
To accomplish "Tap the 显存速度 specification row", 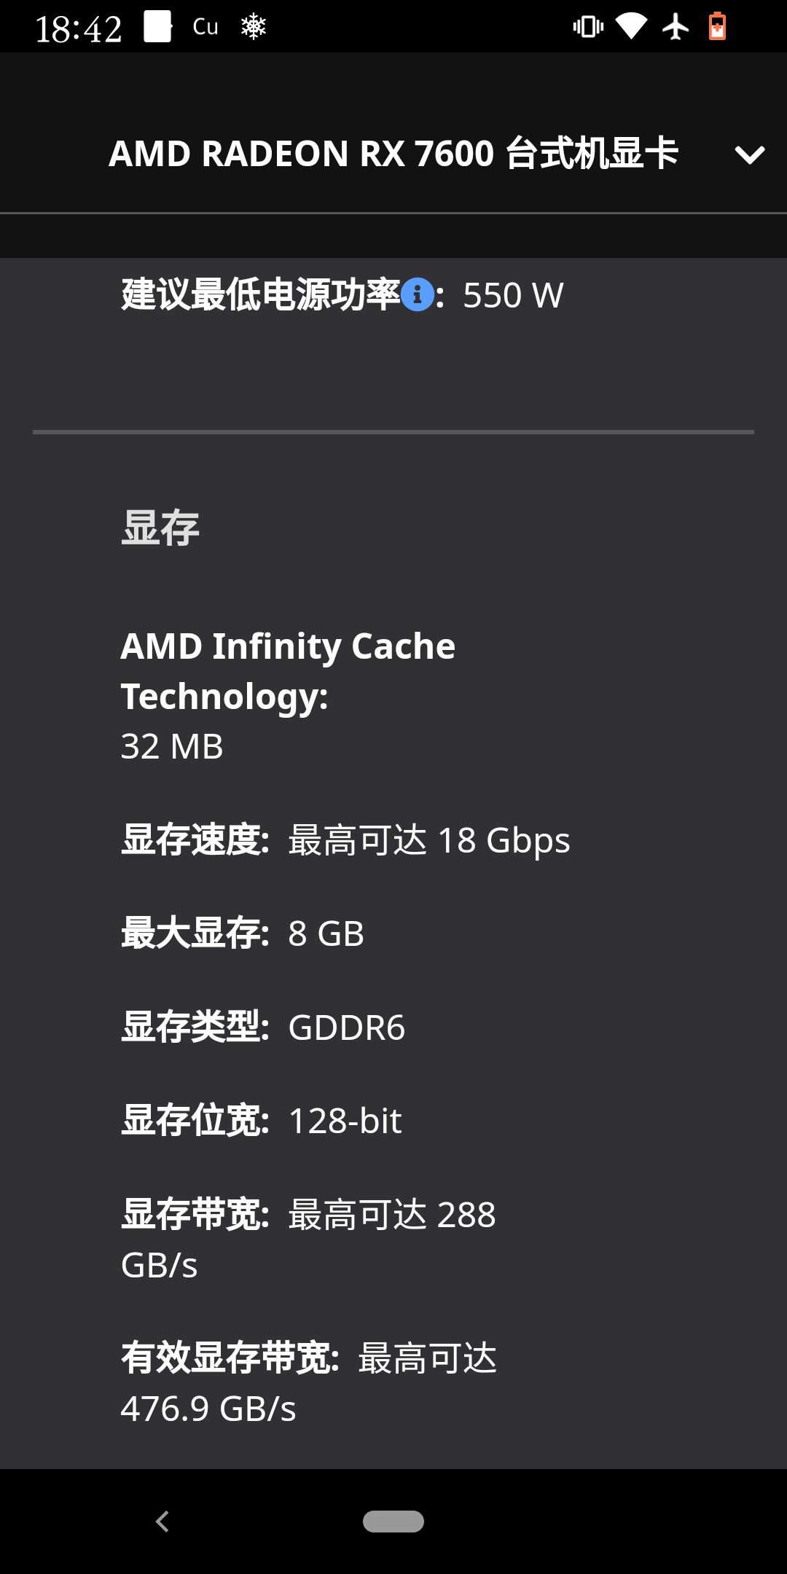I will pos(345,840).
